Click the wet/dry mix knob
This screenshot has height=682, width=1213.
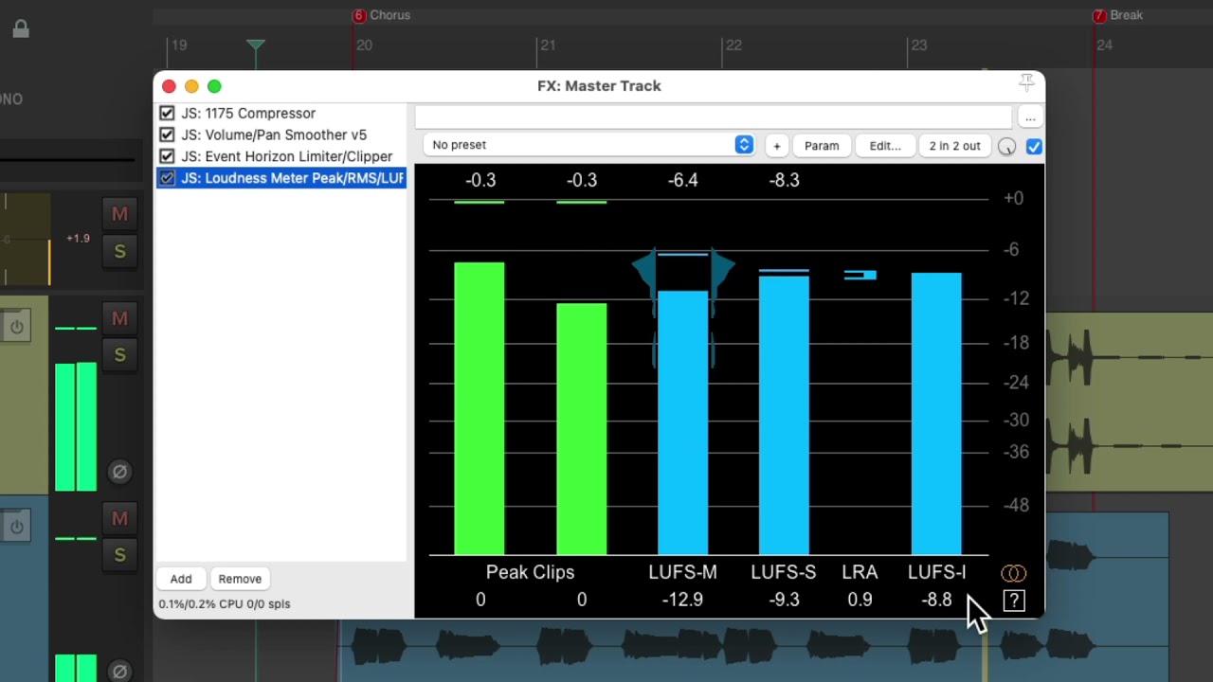point(1006,146)
